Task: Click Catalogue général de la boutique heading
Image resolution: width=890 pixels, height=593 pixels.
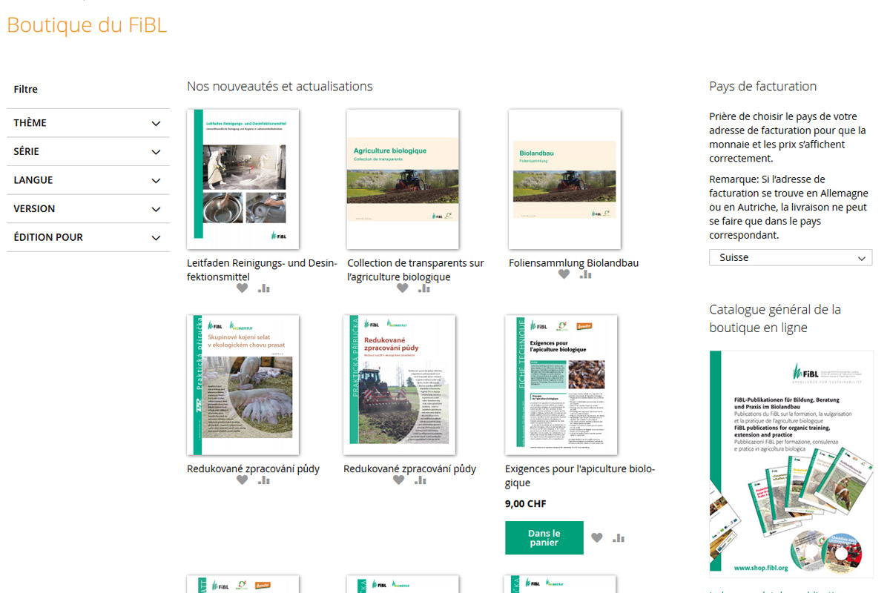Action: pos(775,318)
